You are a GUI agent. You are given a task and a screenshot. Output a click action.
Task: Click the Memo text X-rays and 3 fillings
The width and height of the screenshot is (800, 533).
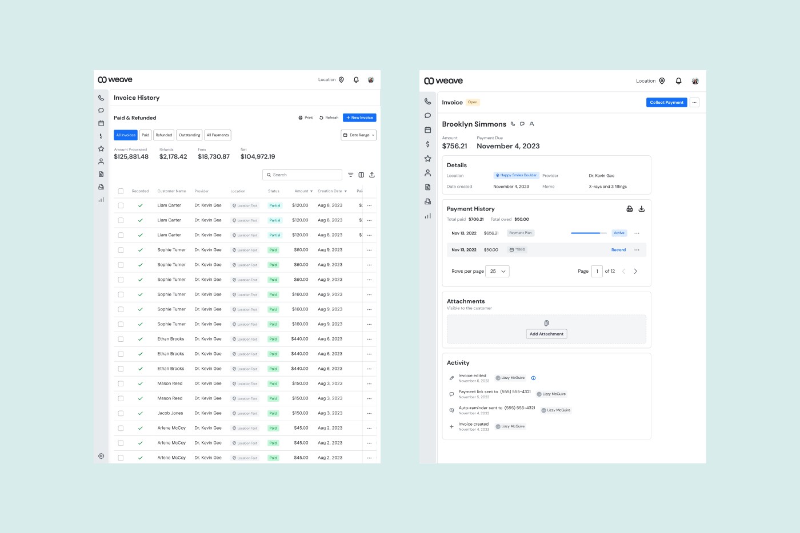coord(608,187)
